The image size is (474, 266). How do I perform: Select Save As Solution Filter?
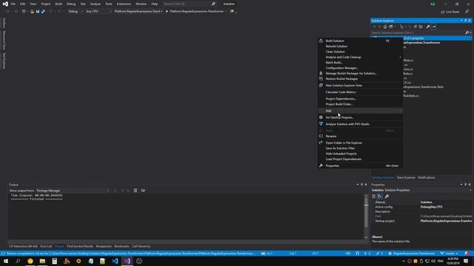click(x=340, y=148)
